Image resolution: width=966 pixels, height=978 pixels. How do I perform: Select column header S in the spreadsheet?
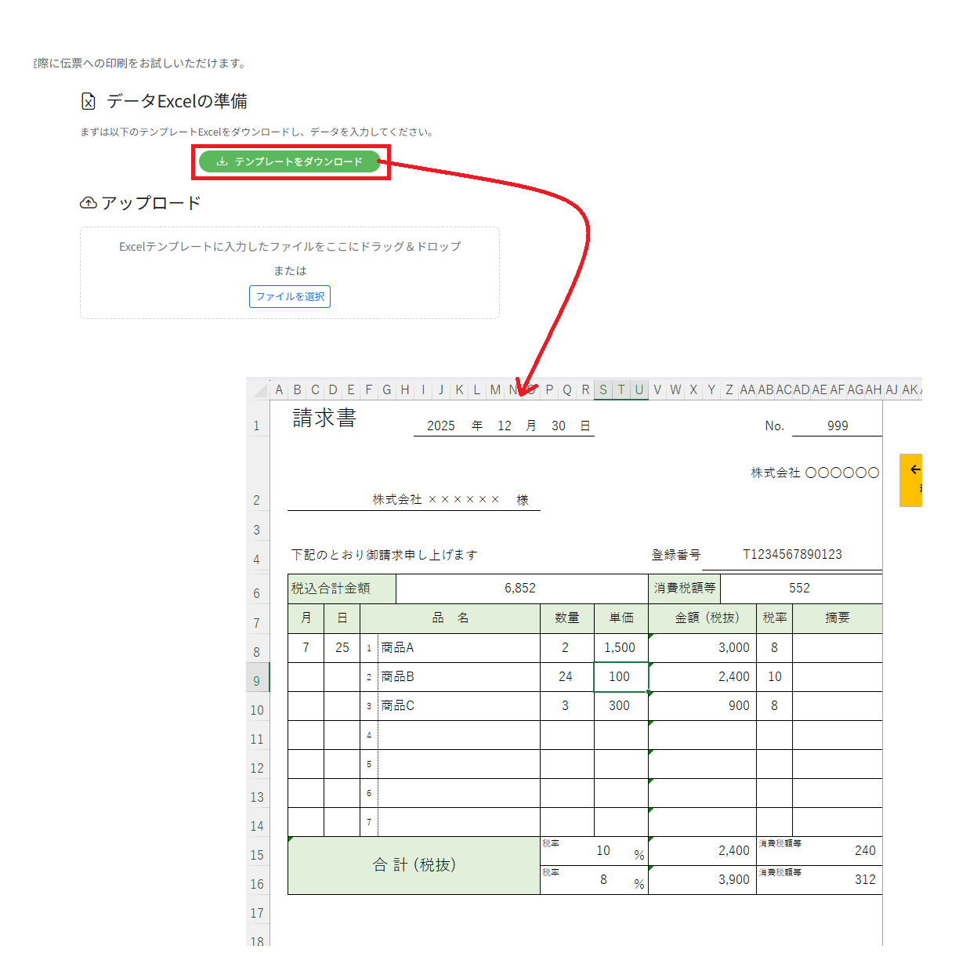click(x=603, y=389)
